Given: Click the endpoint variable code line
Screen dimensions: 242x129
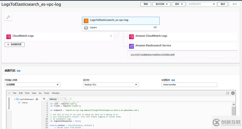Looking at the screenshot, I should coord(94,110).
